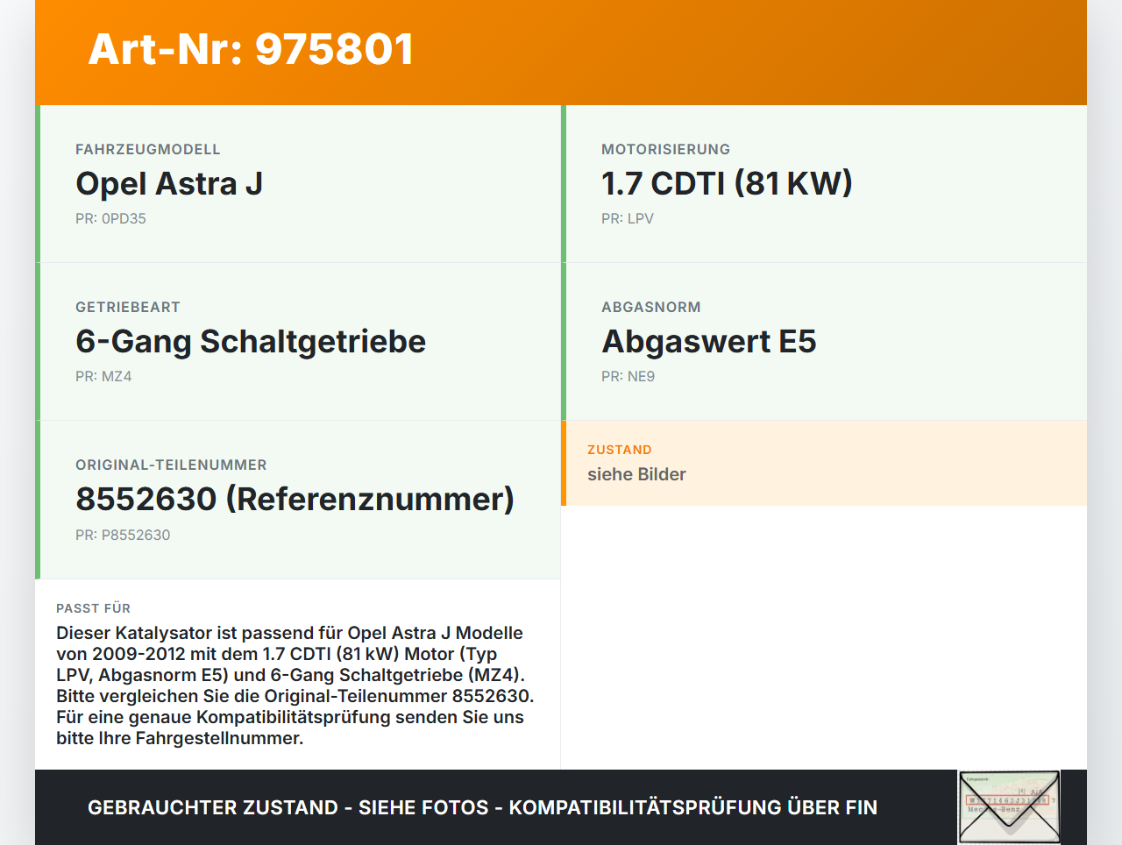Click the Fahrgestellnummer document thumbnail
Image resolution: width=1122 pixels, height=845 pixels.
[1008, 806]
